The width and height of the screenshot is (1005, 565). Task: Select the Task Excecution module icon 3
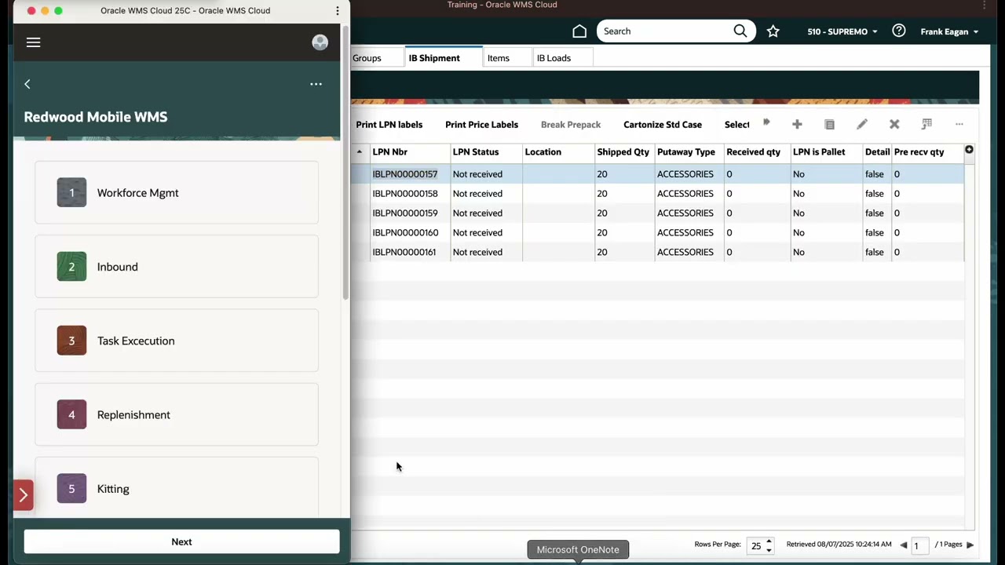coord(71,341)
